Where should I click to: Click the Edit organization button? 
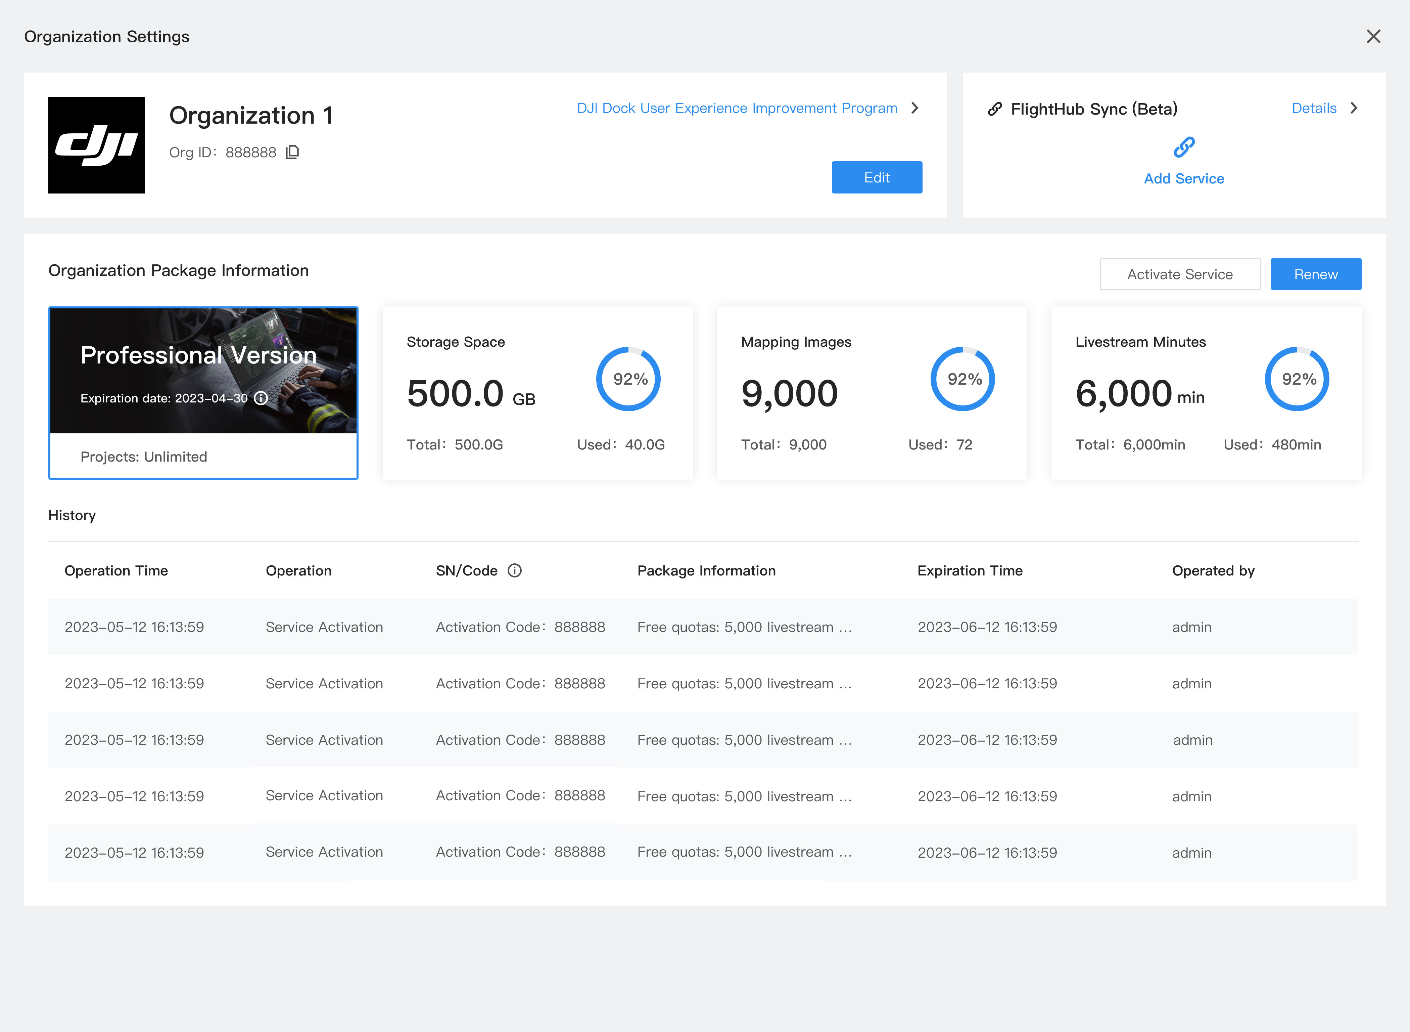pyautogui.click(x=876, y=177)
